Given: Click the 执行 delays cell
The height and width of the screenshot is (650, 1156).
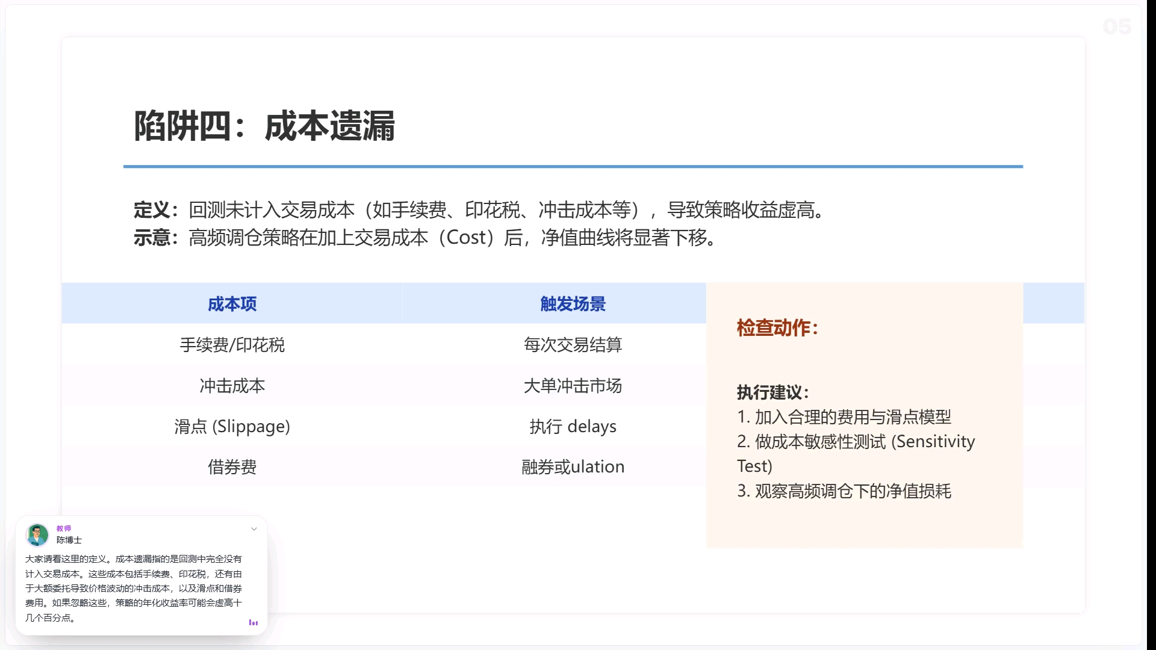Looking at the screenshot, I should tap(573, 427).
